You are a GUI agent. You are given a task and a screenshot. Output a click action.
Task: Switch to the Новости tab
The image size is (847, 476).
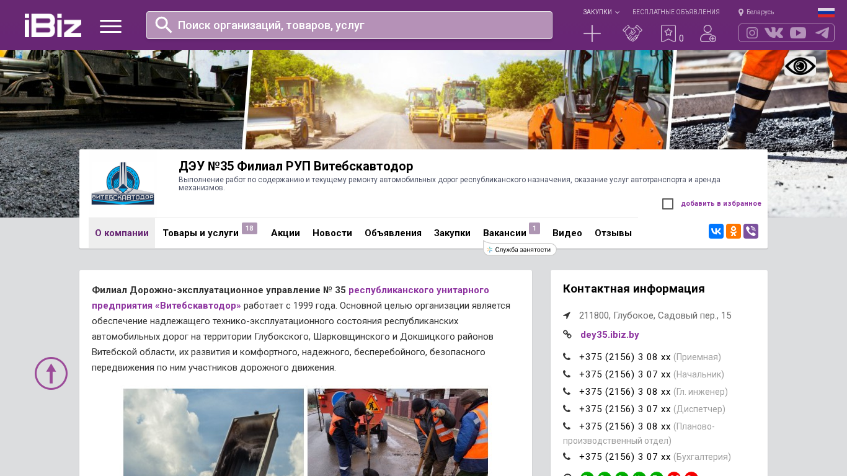332,233
